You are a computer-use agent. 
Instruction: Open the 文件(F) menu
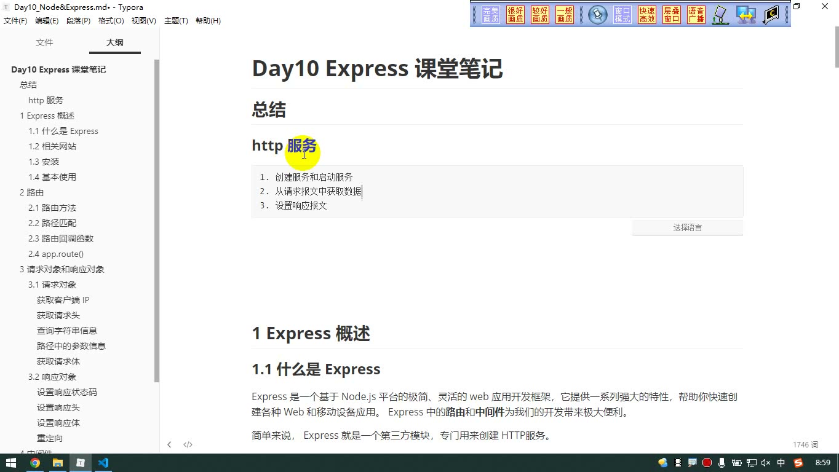[x=15, y=20]
